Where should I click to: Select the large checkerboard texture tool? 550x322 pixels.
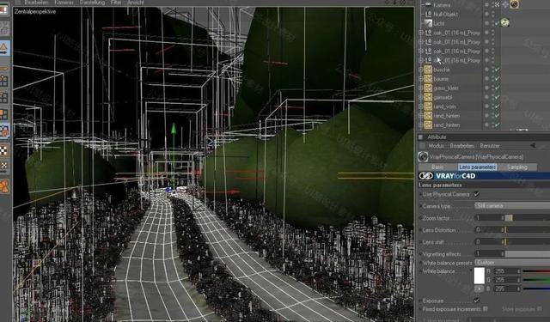3,151
